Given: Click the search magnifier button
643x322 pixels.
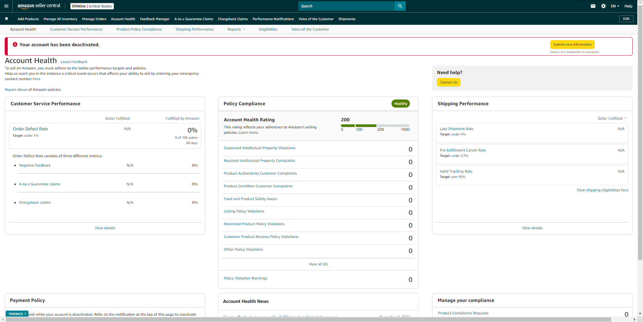Looking at the screenshot, I should (x=400, y=6).
